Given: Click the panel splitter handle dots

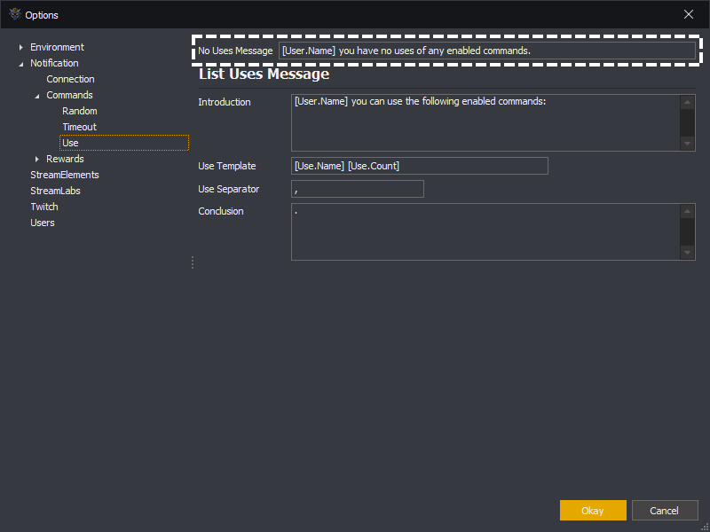Looking at the screenshot, I should click(x=193, y=262).
